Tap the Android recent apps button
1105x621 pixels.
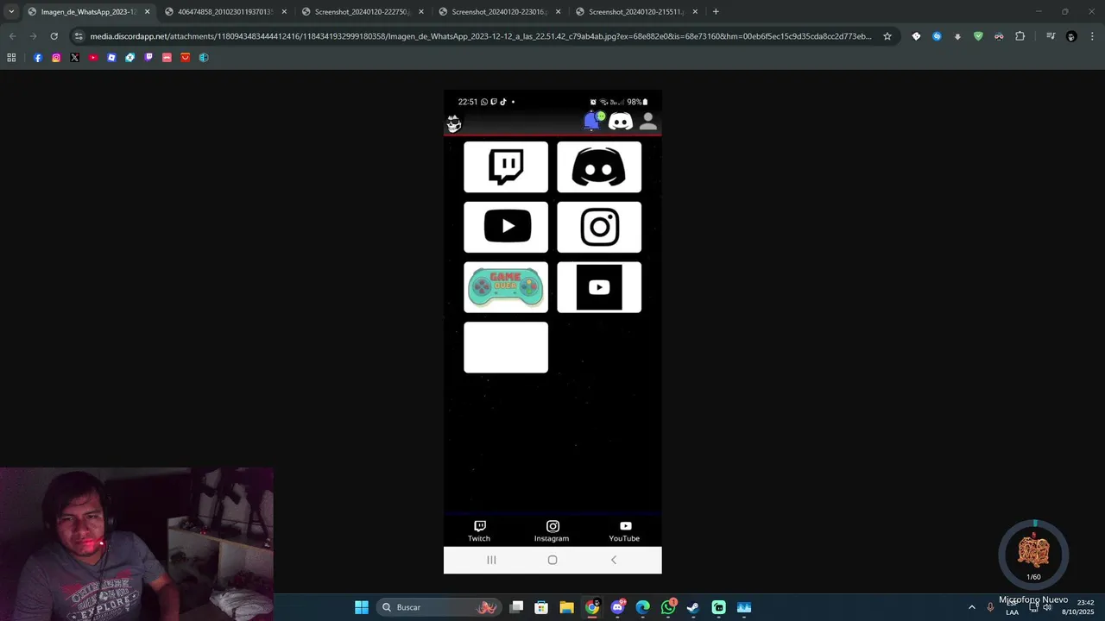[491, 560]
